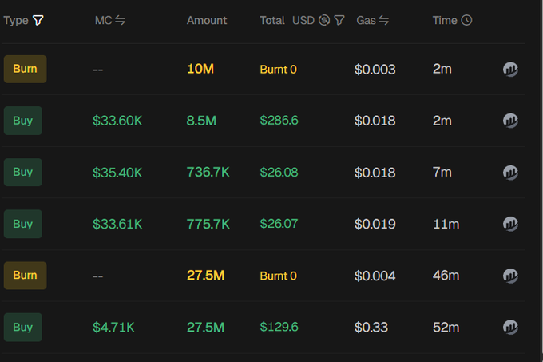Image resolution: width=543 pixels, height=362 pixels.
Task: Switch the Total USD currency icon
Action: pos(324,21)
